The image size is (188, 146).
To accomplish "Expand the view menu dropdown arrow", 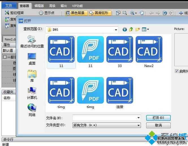I will tap(148, 29).
